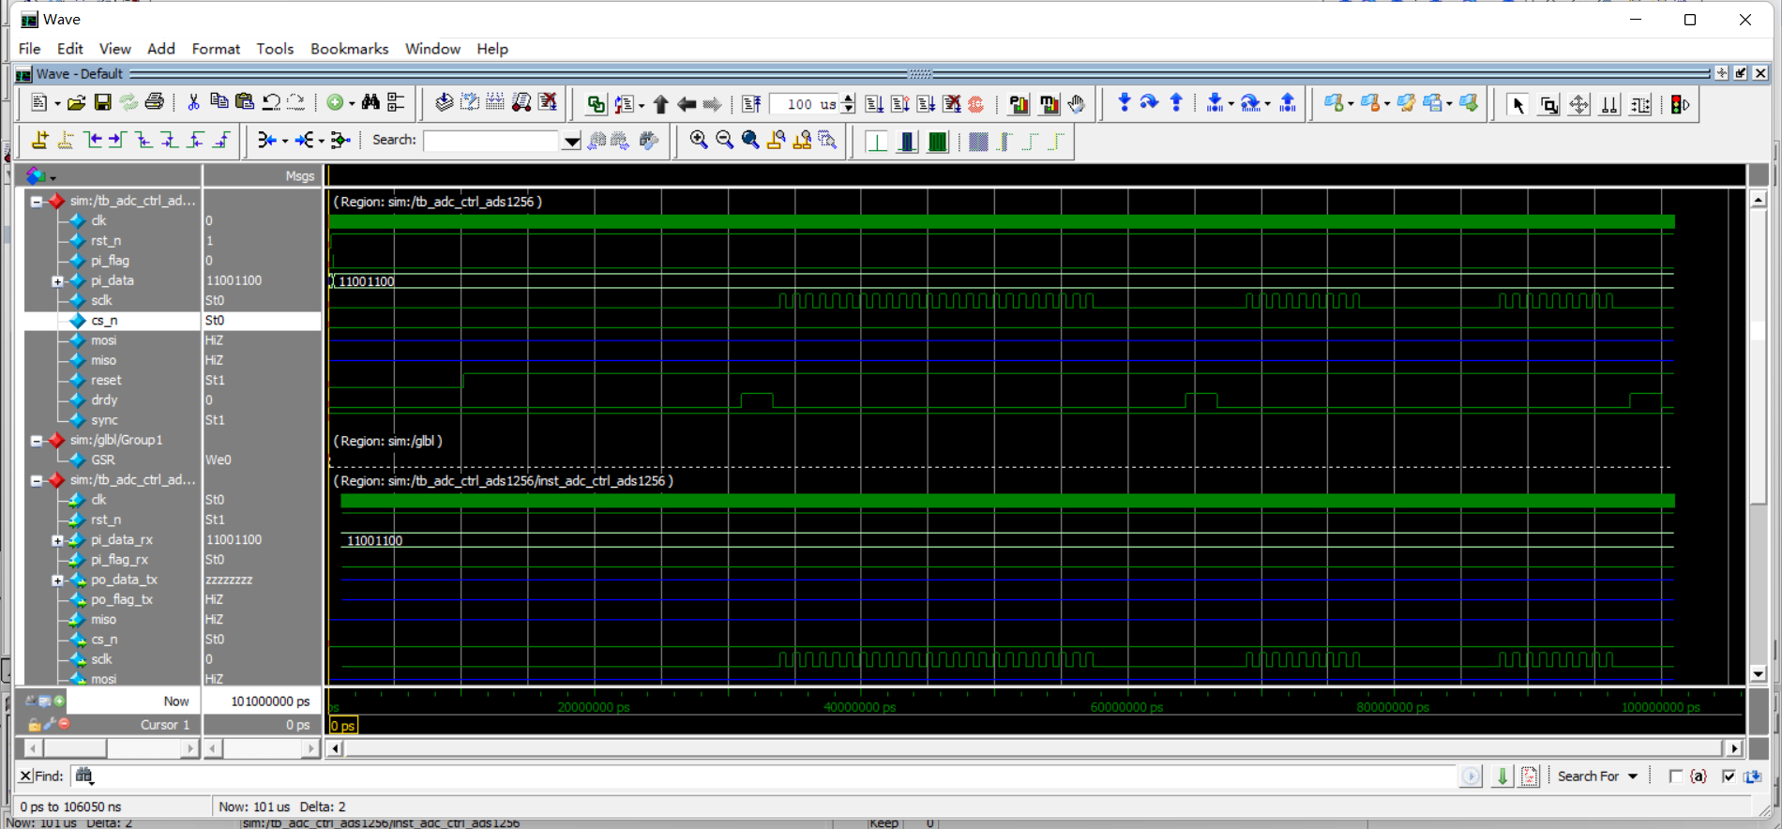Click the Run simulation icon
Viewport: 1782px width, 829px height.
click(x=874, y=104)
